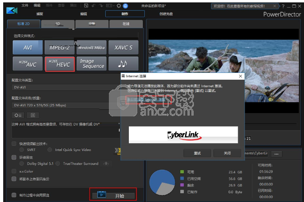Click the help question mark icon

pos(283,6)
